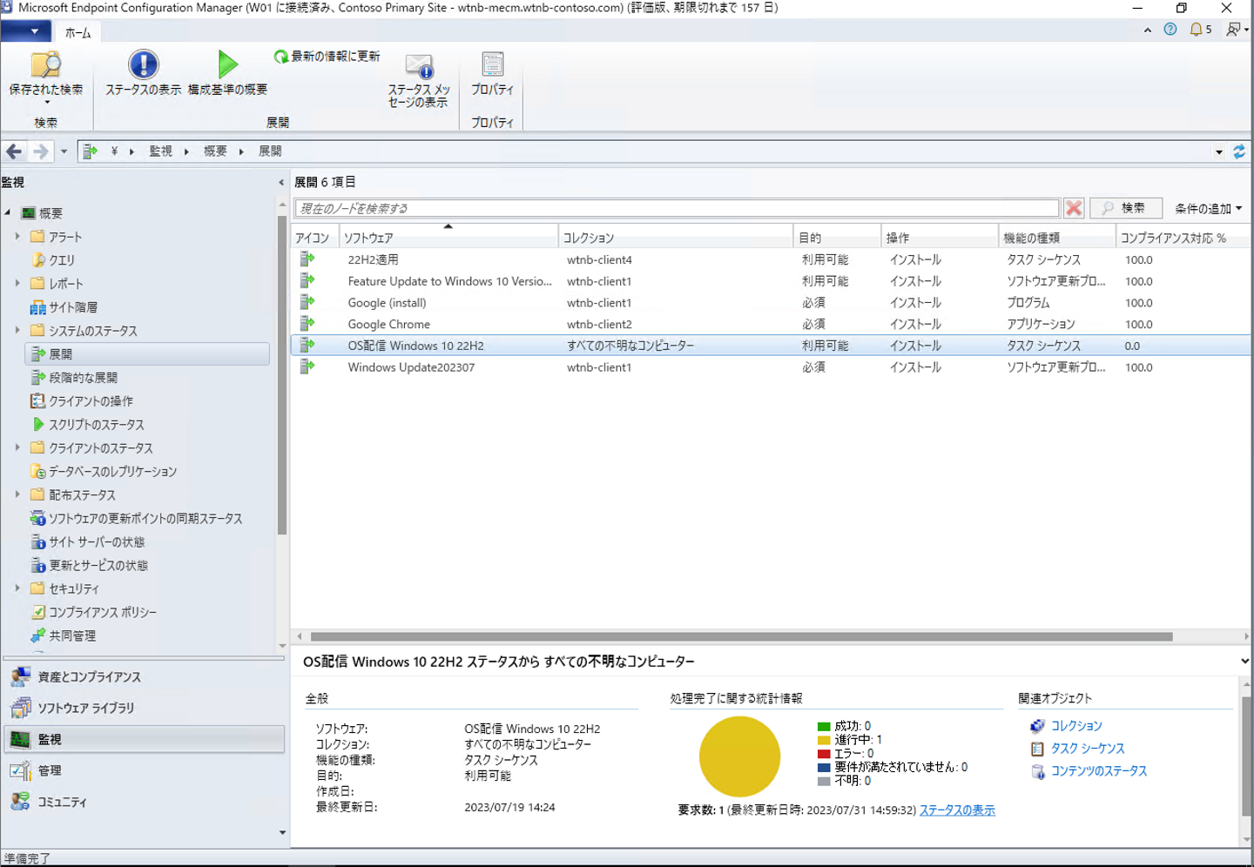Select クエリ in the tree
The height and width of the screenshot is (867, 1254).
coord(61,260)
